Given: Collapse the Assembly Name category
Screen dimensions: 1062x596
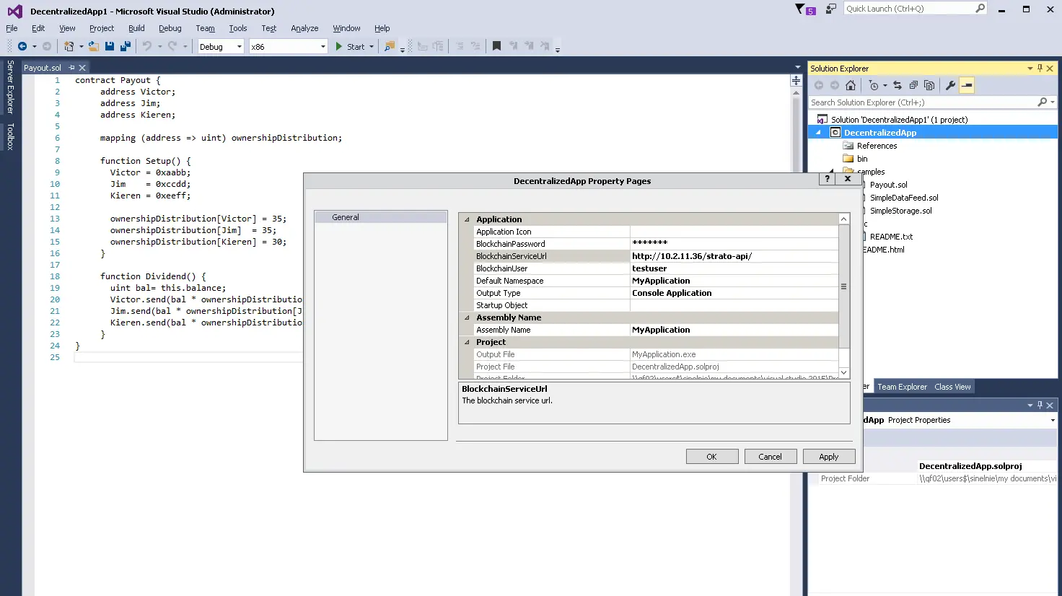Looking at the screenshot, I should pos(467,317).
